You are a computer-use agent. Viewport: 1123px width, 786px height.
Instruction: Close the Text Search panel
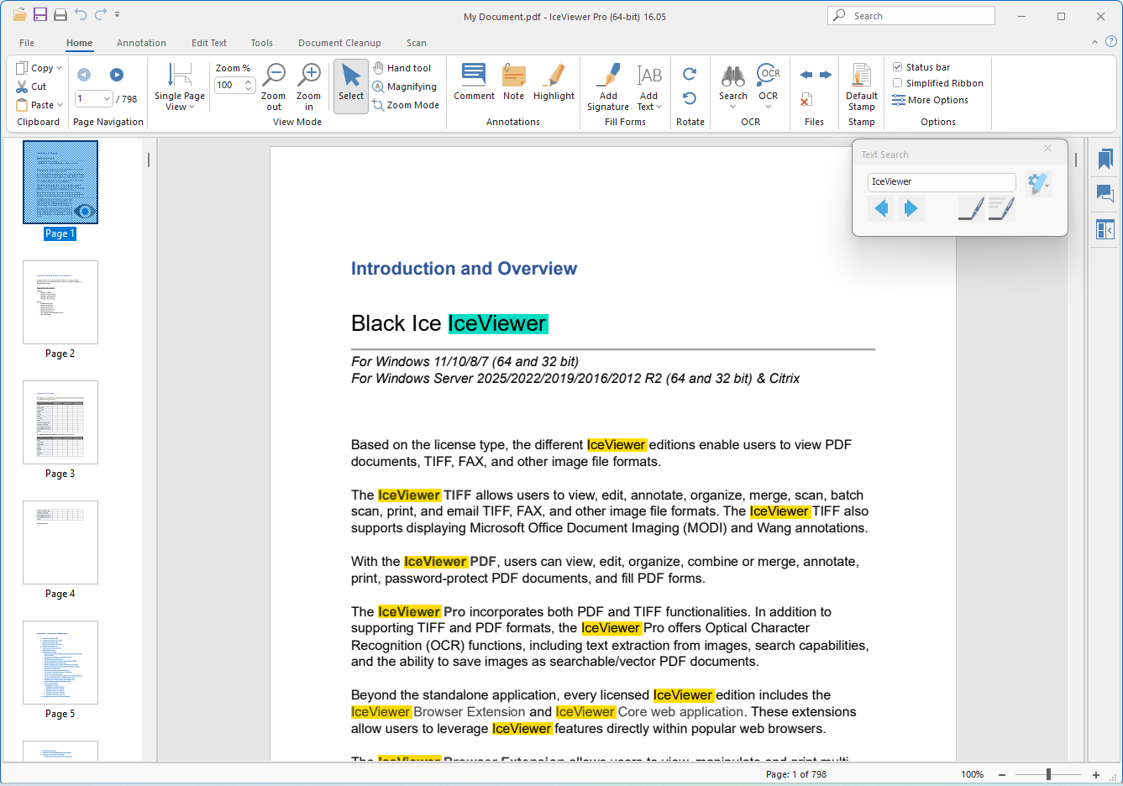[x=1047, y=149]
